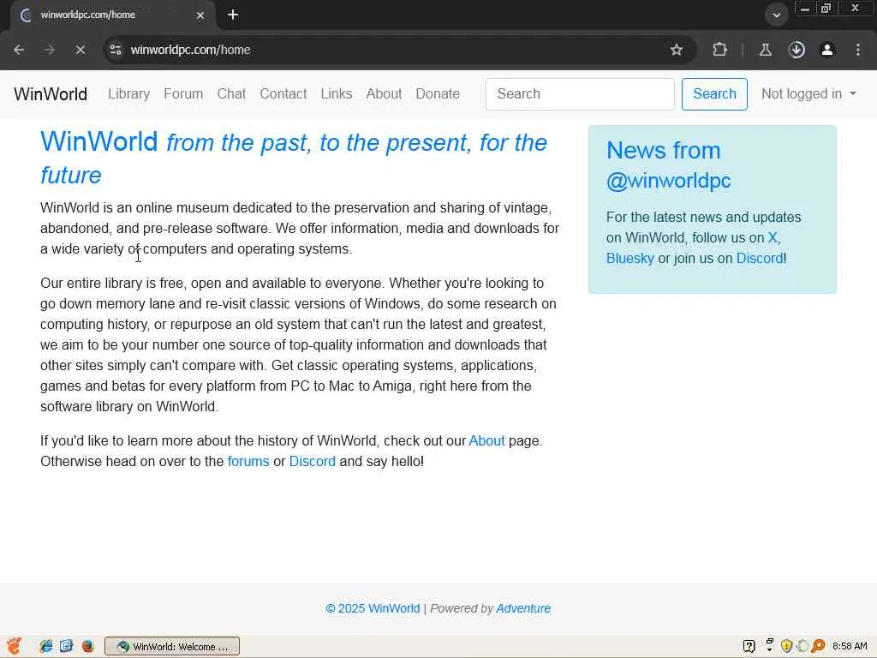Screen dimensions: 877x658
Task: Launch Internet Explorer from quick launch
Action: [x=46, y=646]
